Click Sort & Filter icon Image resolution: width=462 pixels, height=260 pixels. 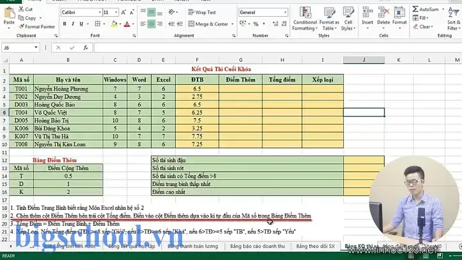[x=454, y=19]
